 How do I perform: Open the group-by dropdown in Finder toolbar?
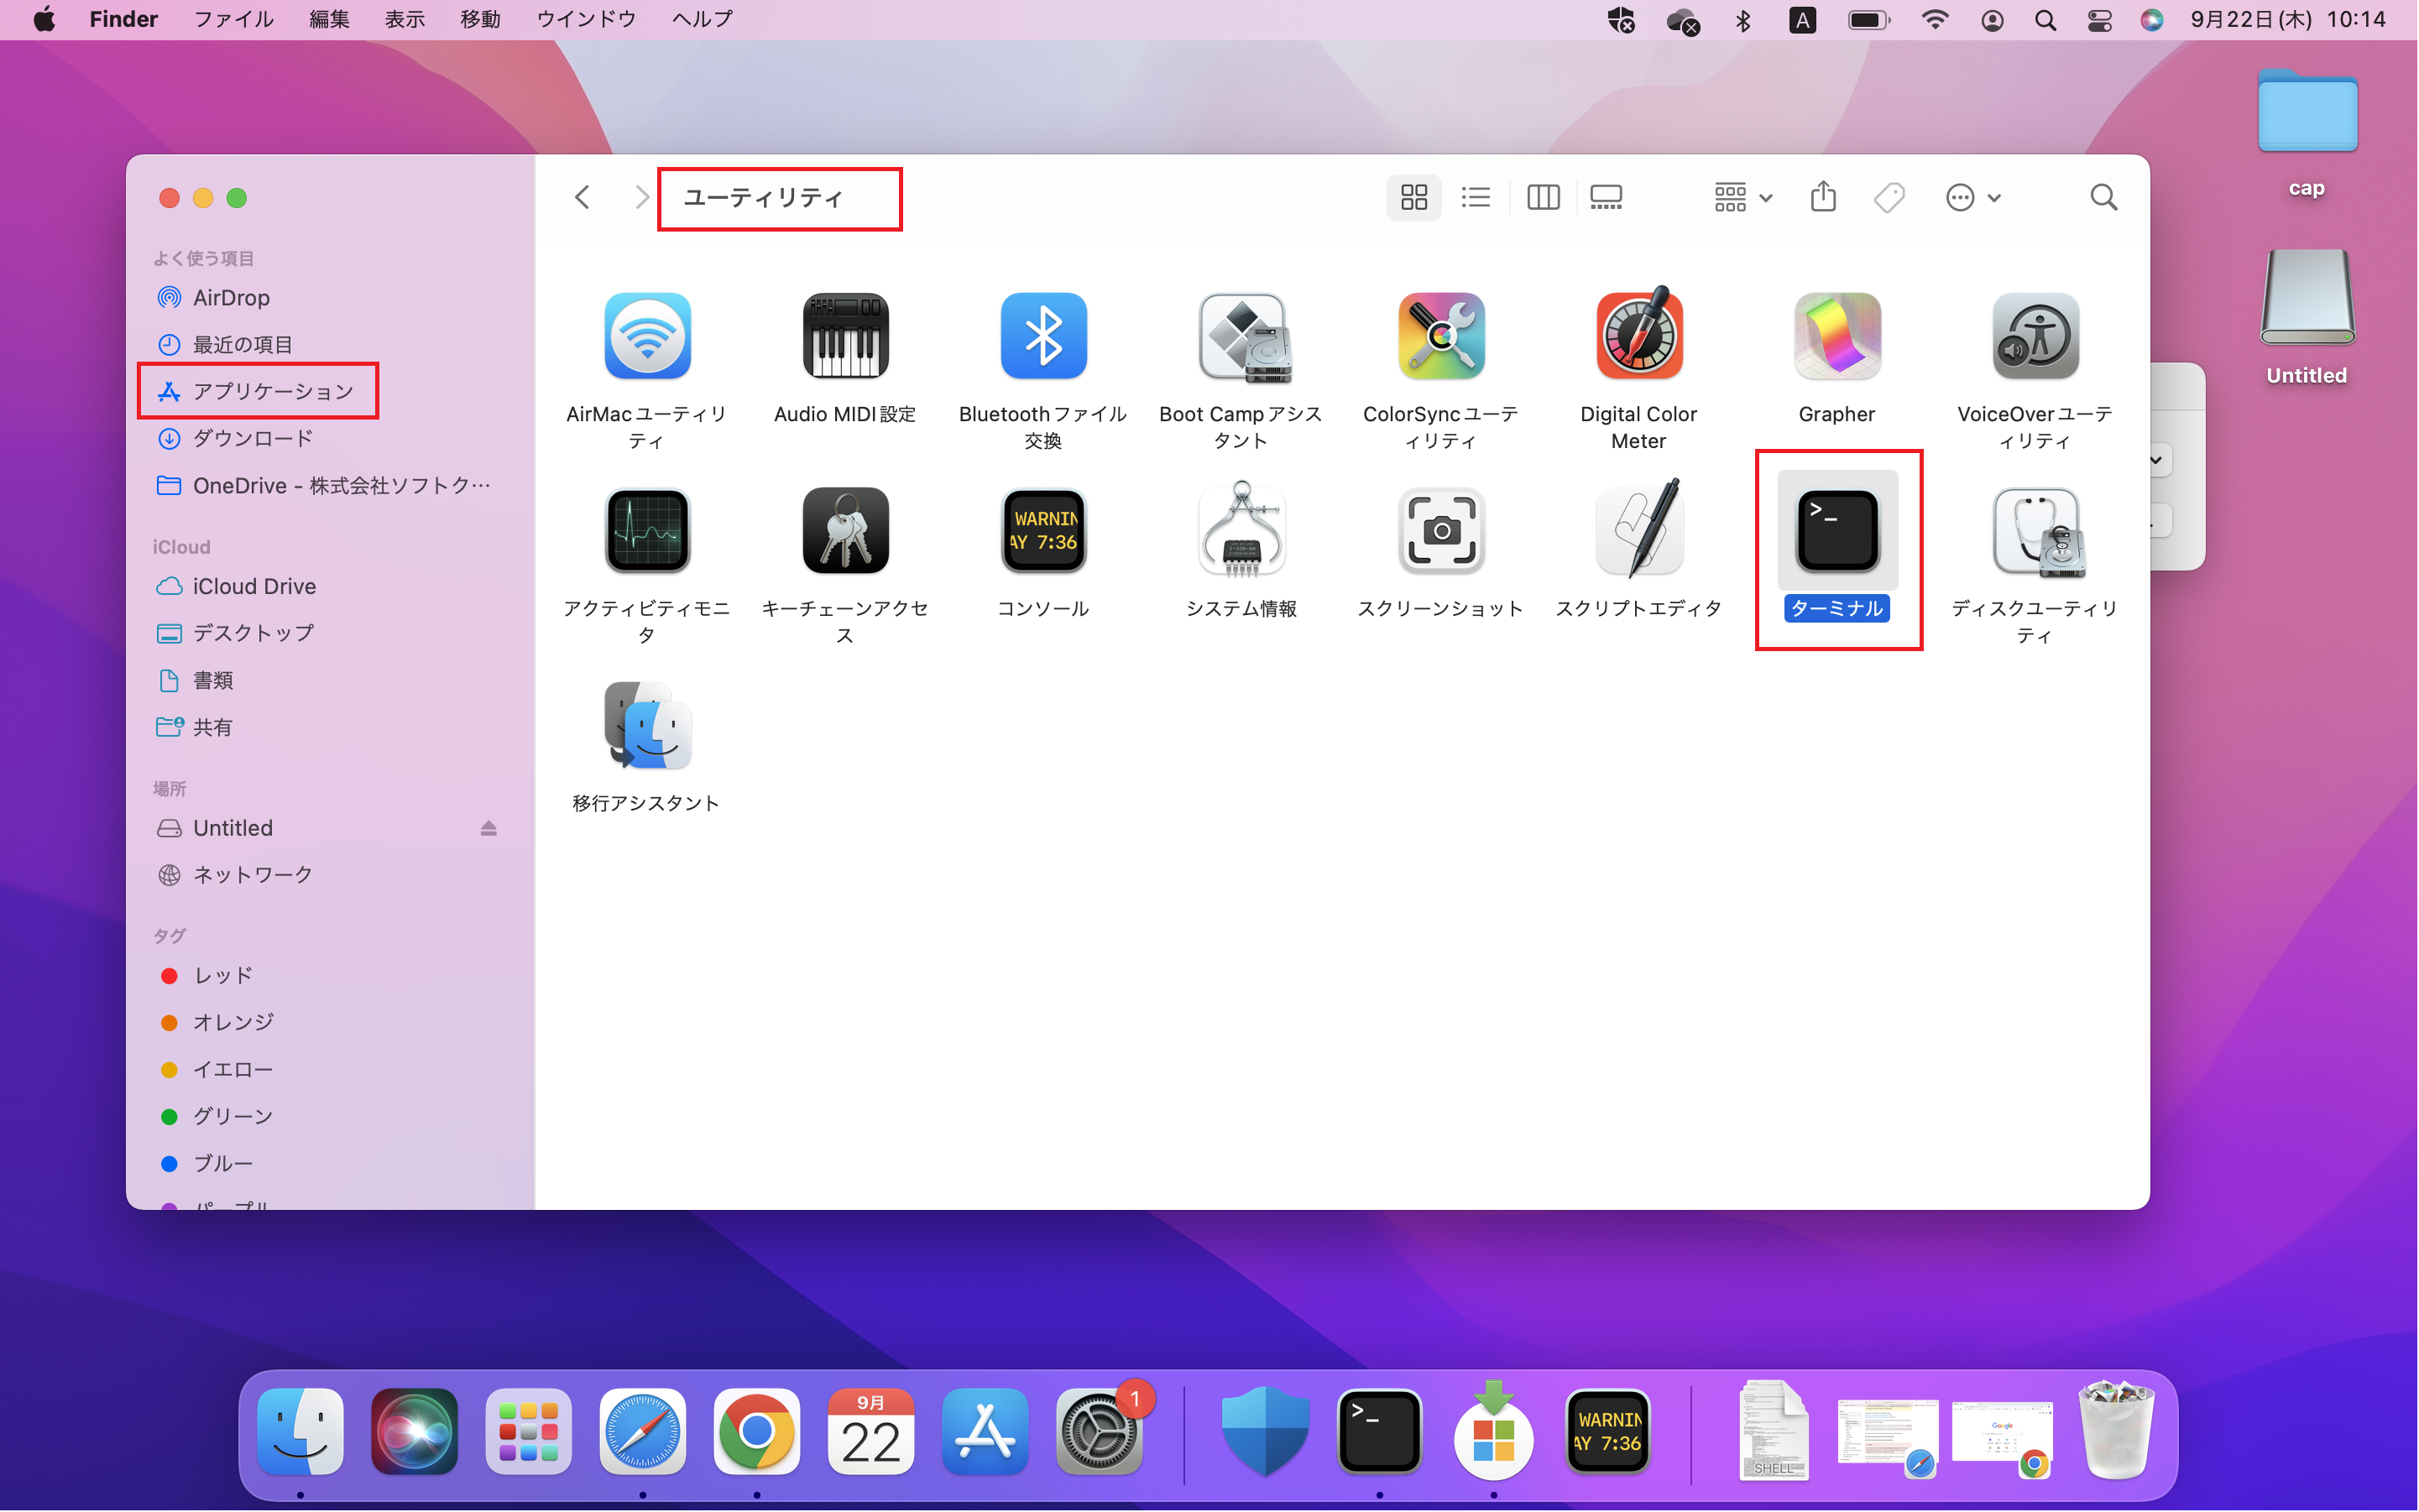[x=1742, y=197]
